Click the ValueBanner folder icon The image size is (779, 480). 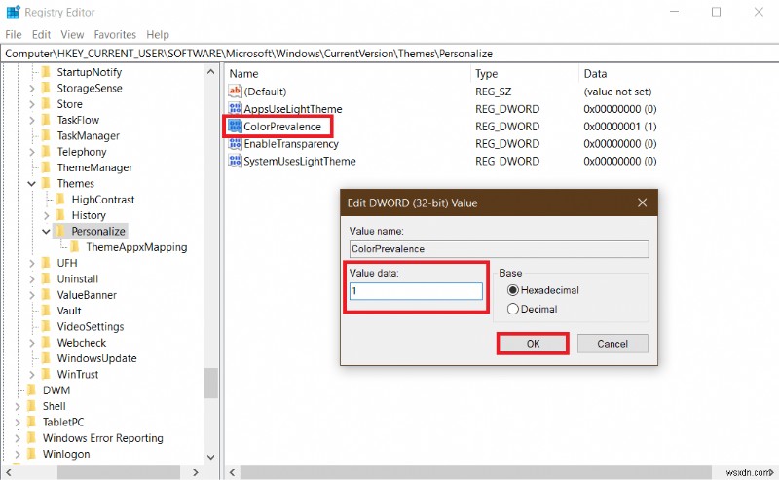tap(46, 295)
